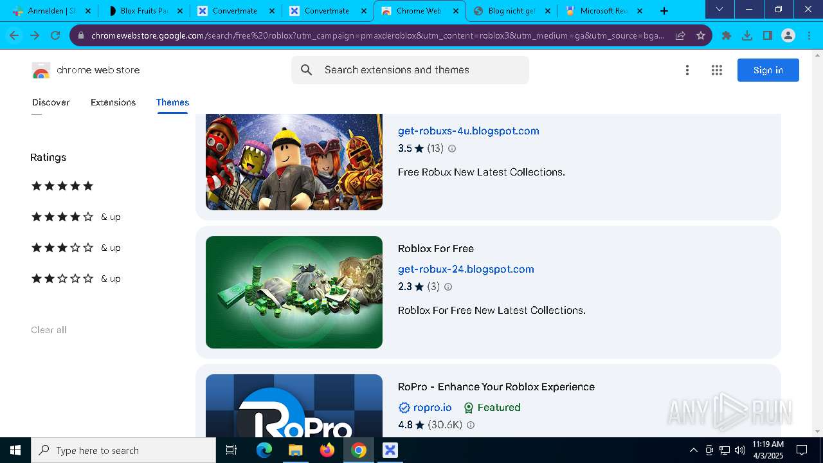Filter by five-star ratings
Screen dimensions: 823x463
[62, 186]
